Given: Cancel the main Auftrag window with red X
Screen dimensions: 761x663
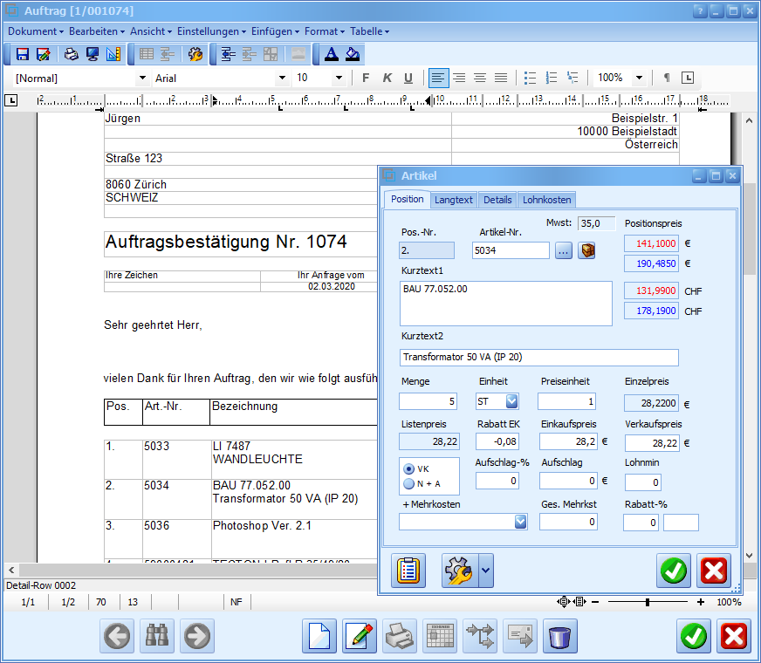Looking at the screenshot, I should pyautogui.click(x=734, y=636).
